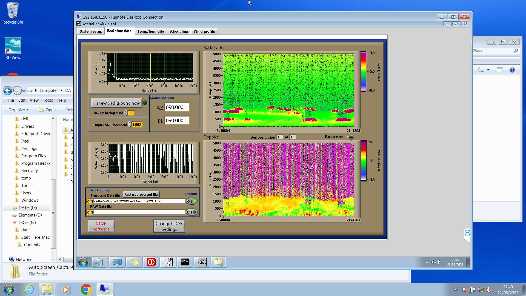Click the AZ scanner position field
Viewport: 526px width, 296px height.
point(177,107)
